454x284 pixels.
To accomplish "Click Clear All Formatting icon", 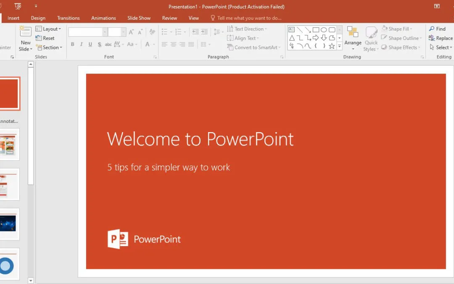I will point(152,32).
